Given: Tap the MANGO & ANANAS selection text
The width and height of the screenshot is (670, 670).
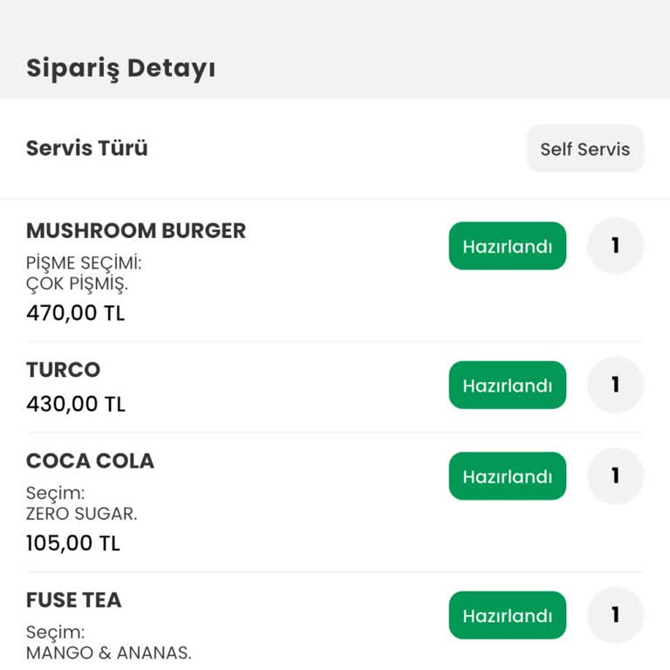Looking at the screenshot, I should pyautogui.click(x=109, y=653).
